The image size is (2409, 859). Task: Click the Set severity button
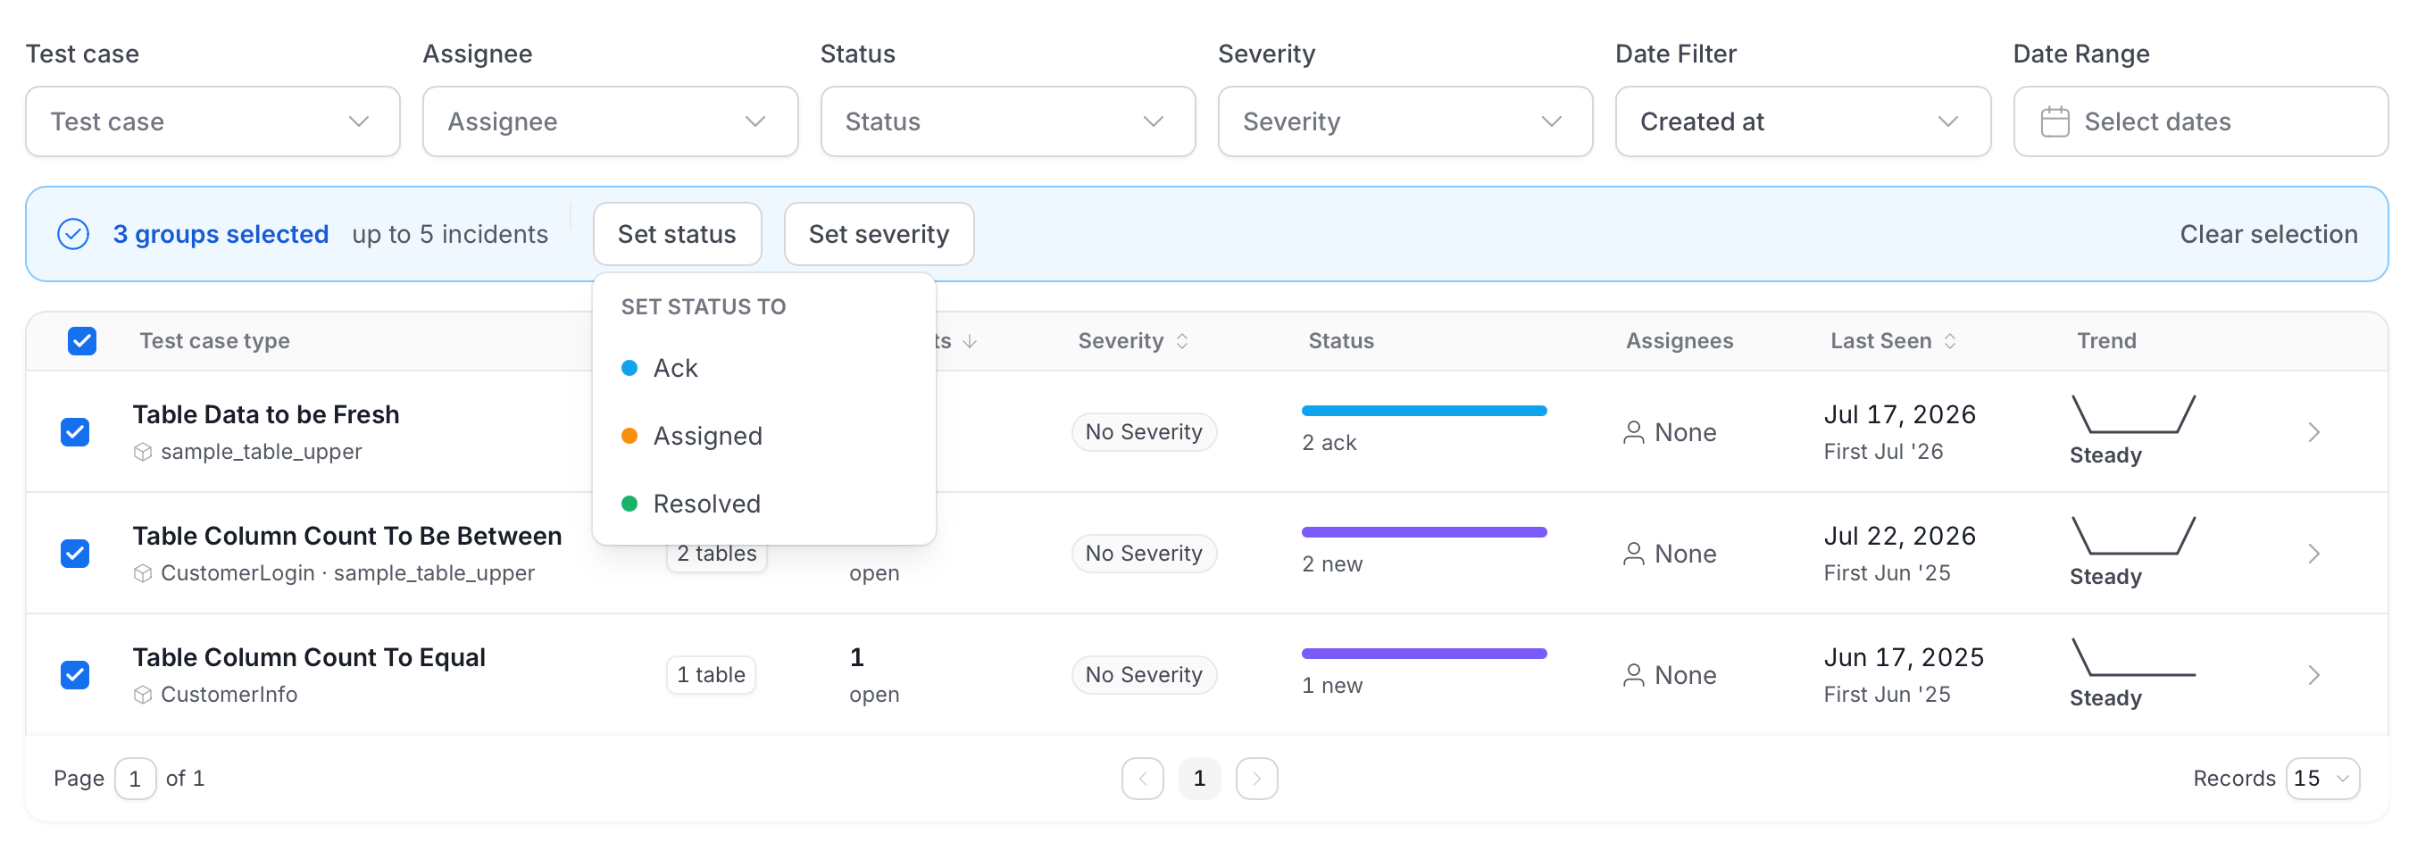[878, 234]
